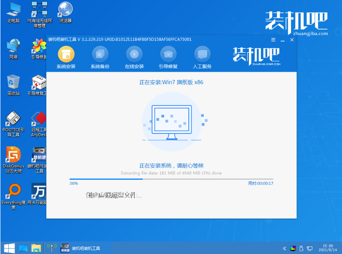Launch Everything搜索 shortcut
Screen dimensions: 342x254
(x=13, y=196)
